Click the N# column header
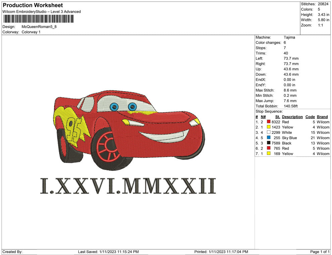This screenshot has height=255, width=332. [263, 117]
